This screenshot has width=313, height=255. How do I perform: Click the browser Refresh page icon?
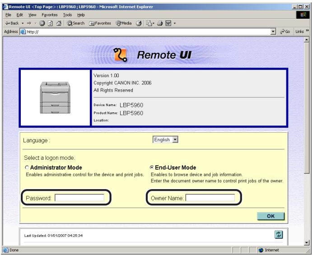tap(50, 23)
